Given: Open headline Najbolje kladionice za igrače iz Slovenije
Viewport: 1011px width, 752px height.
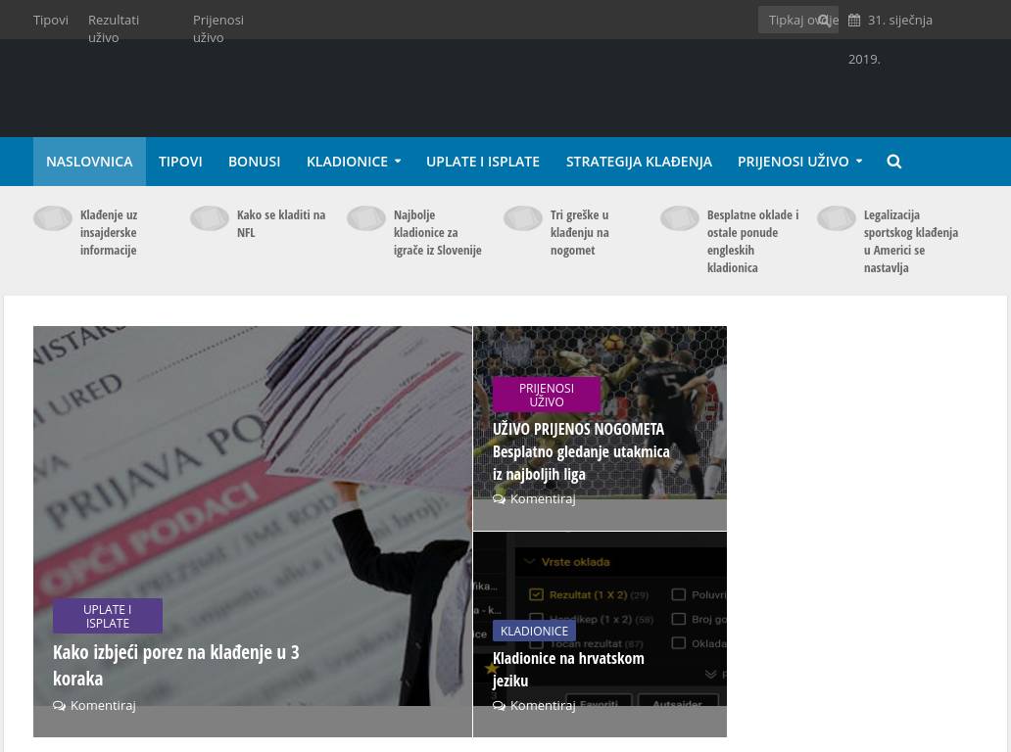Looking at the screenshot, I should coord(438,233).
